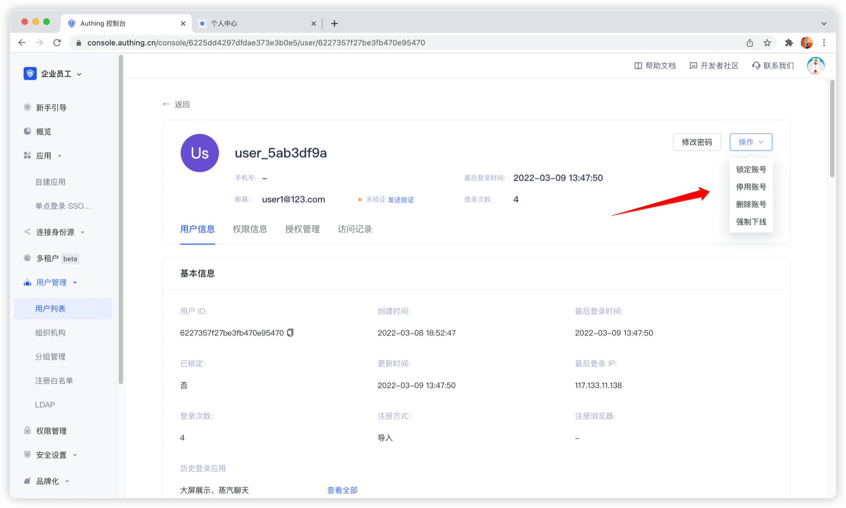Click the bookmark star icon in address bar

coord(767,43)
